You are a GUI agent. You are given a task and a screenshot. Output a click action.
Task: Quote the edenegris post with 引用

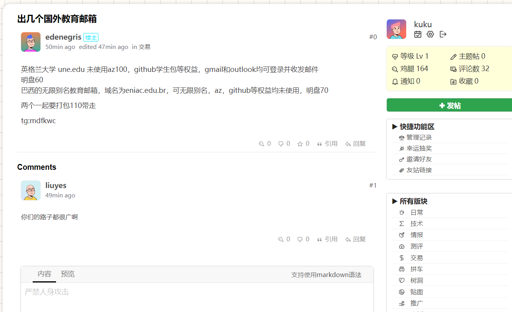(327, 144)
